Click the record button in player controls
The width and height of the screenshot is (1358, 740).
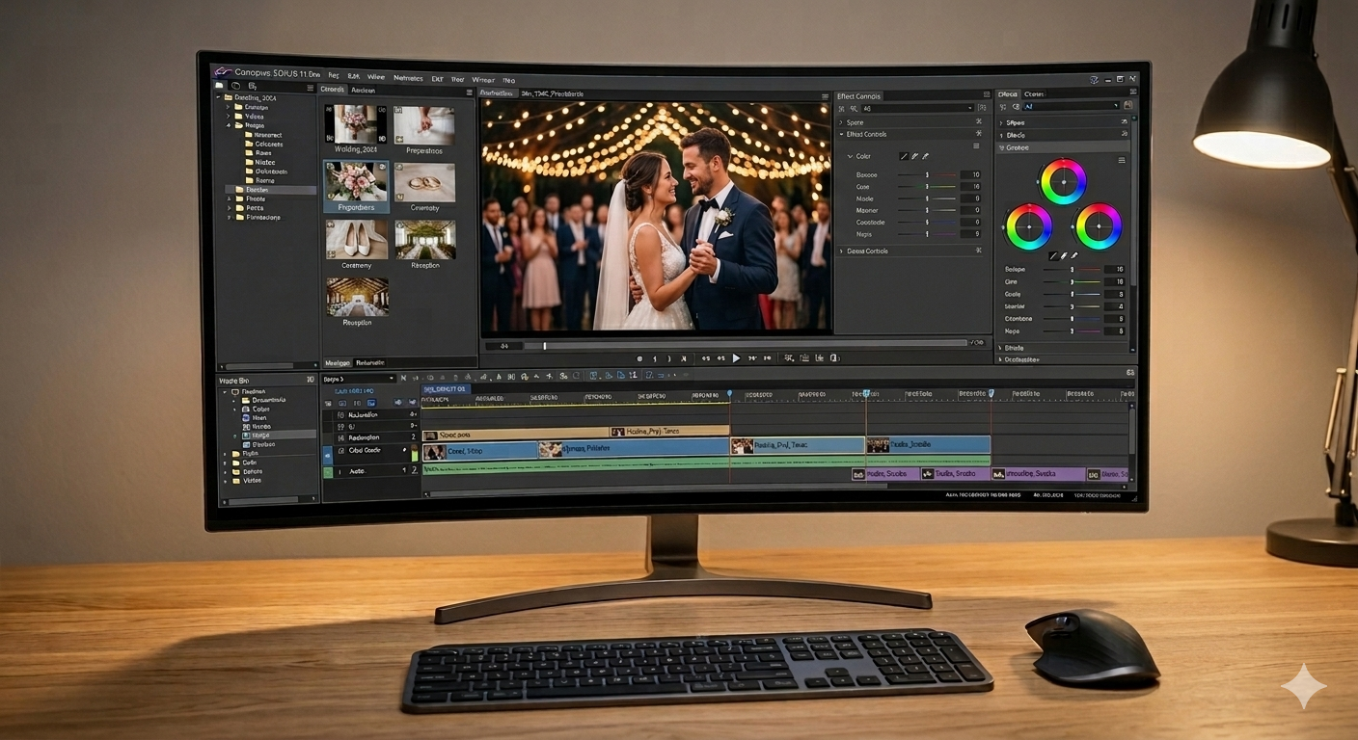tap(638, 358)
